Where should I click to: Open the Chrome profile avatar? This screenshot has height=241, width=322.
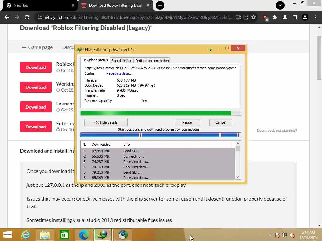tap(305, 18)
